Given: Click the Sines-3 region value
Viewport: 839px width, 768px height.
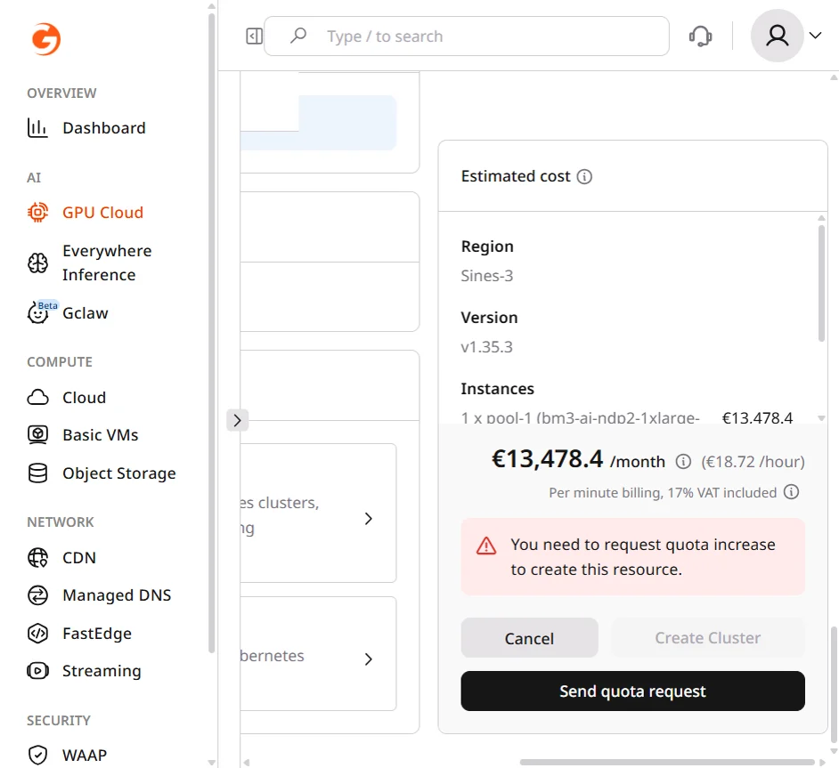Looking at the screenshot, I should tap(486, 276).
